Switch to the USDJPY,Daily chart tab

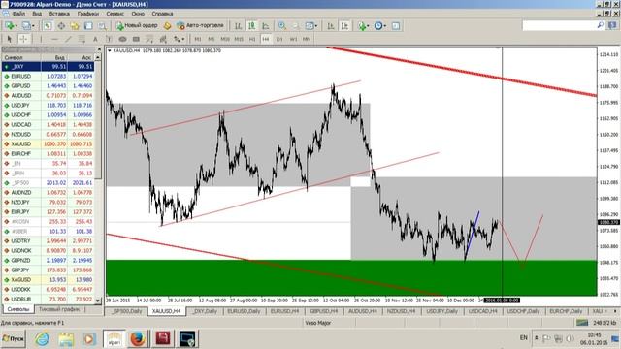441,311
